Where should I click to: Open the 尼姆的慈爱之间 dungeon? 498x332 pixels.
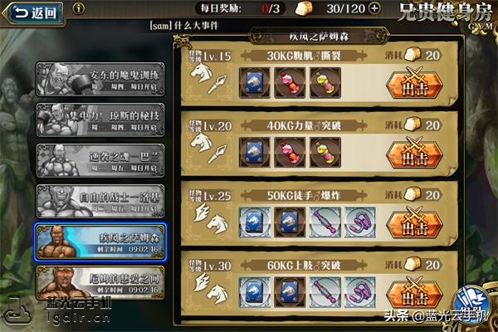coord(100,283)
